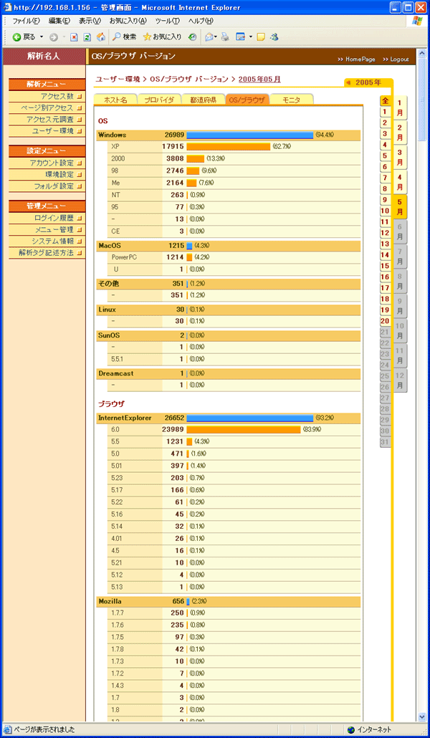Click the IE Forward arrow button

pyautogui.click(x=53, y=37)
